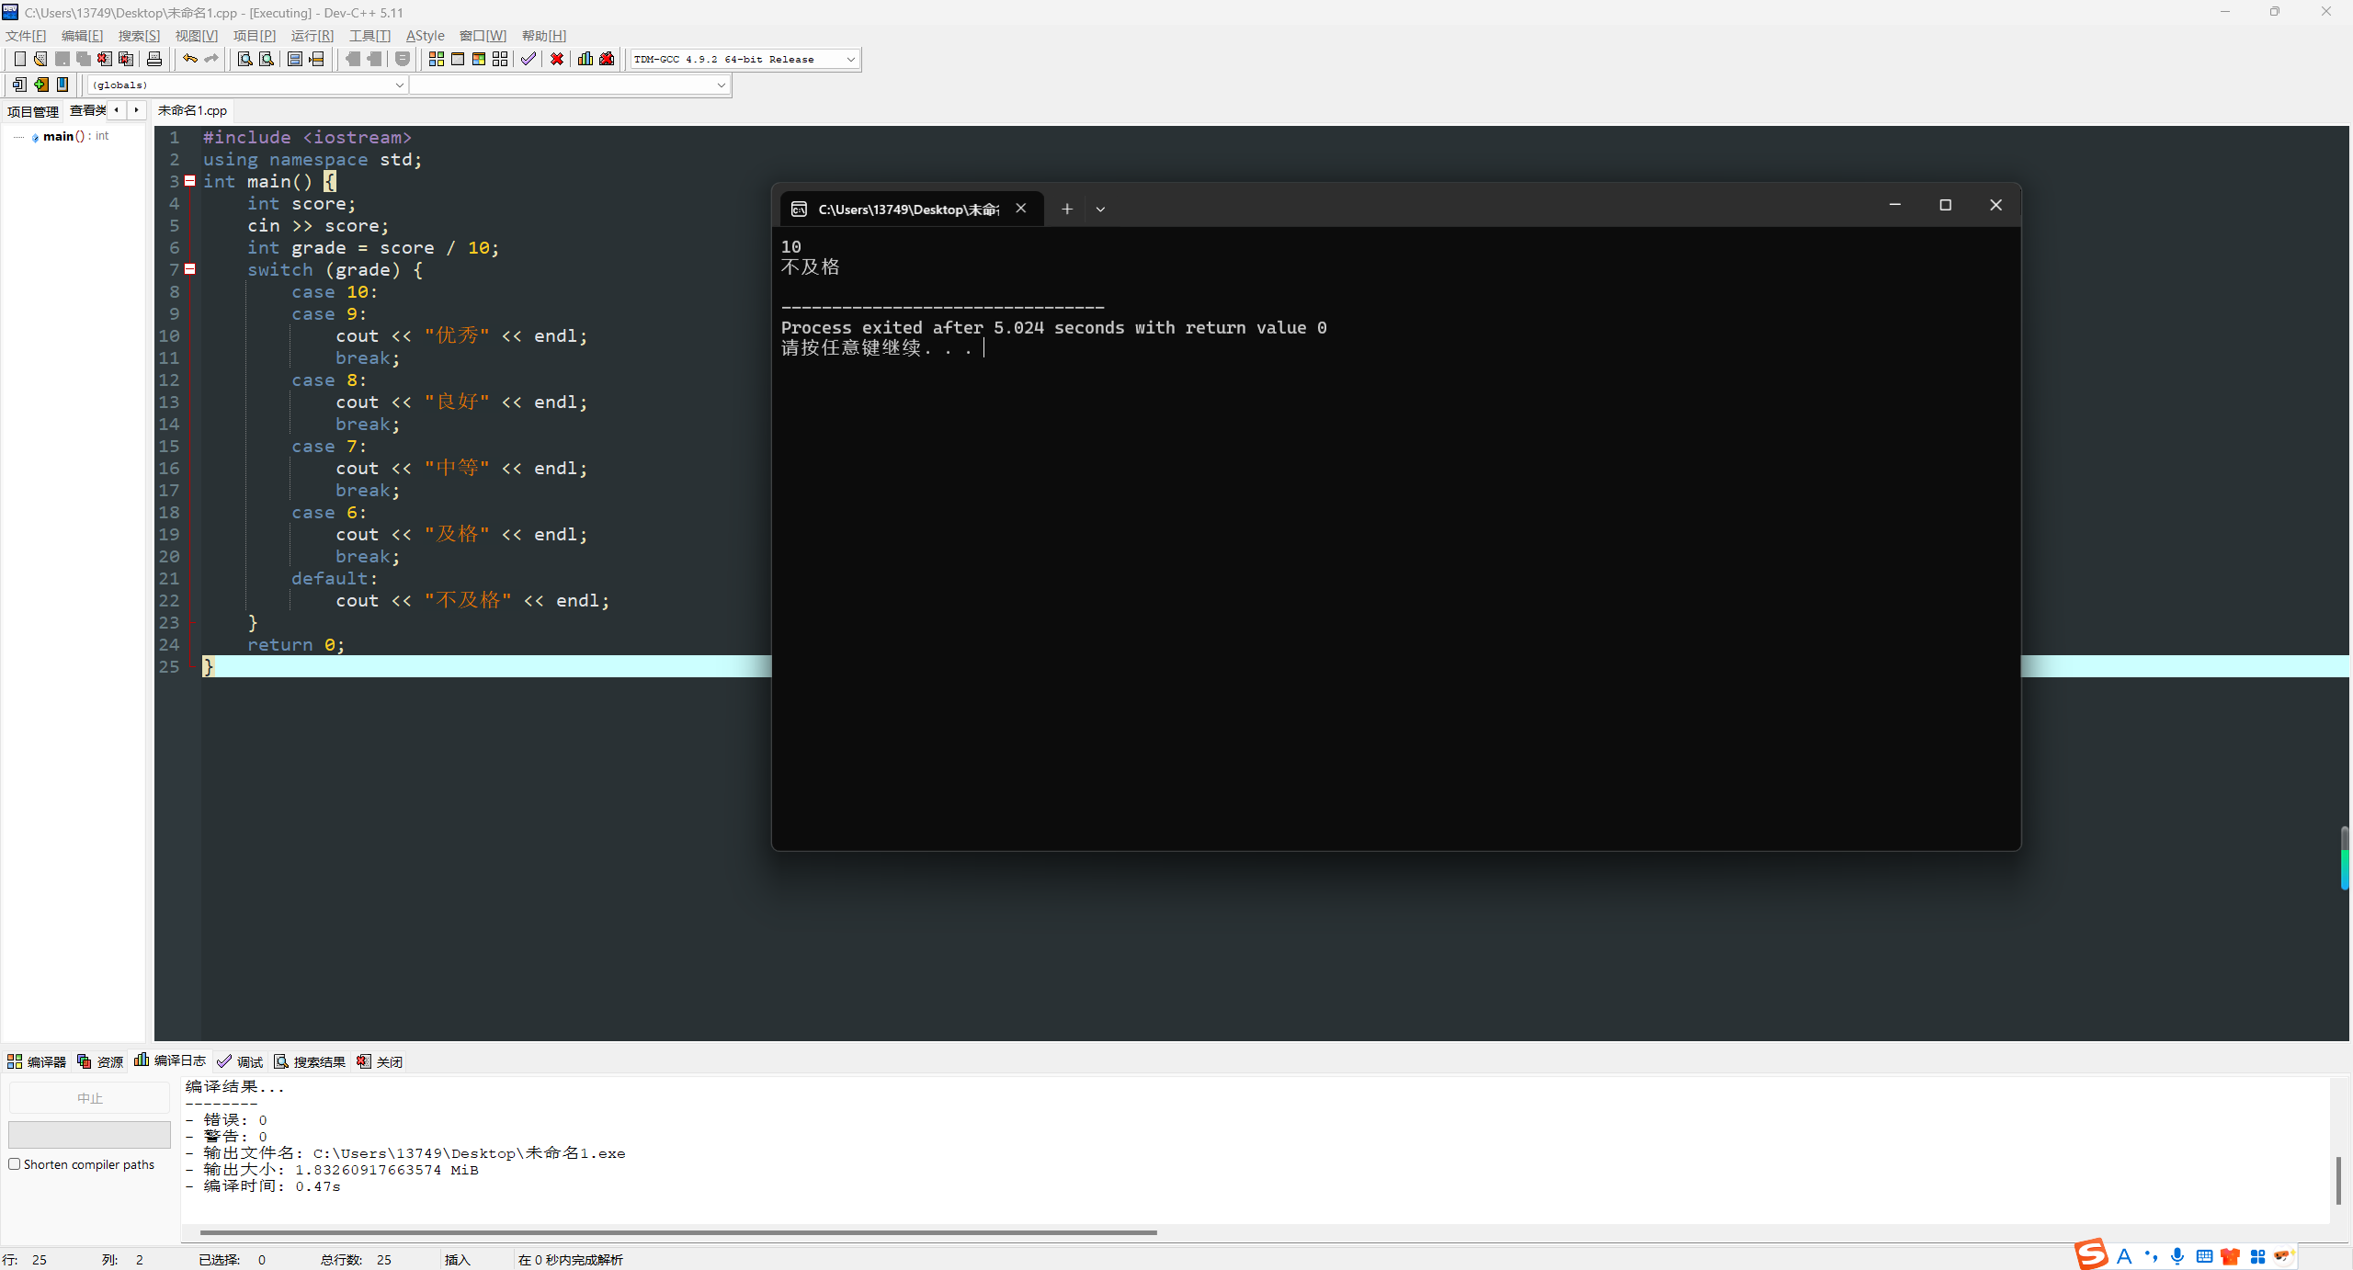2353x1270 pixels.
Task: Click the 关闭 button in bottom panel
Action: tap(381, 1061)
